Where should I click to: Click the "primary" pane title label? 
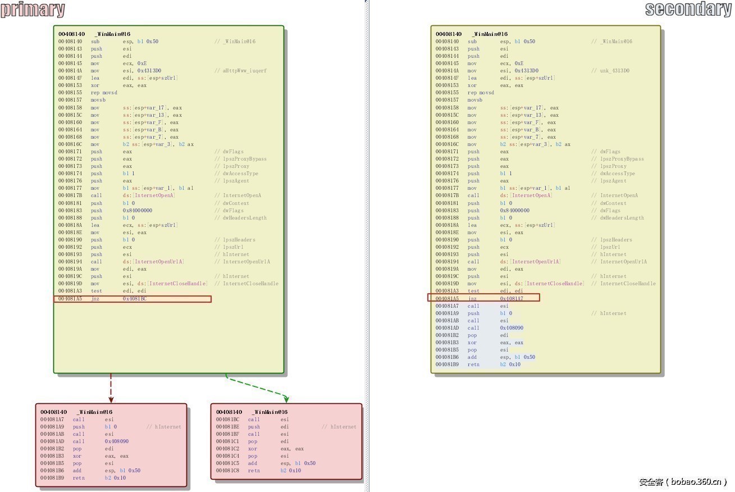coord(33,10)
